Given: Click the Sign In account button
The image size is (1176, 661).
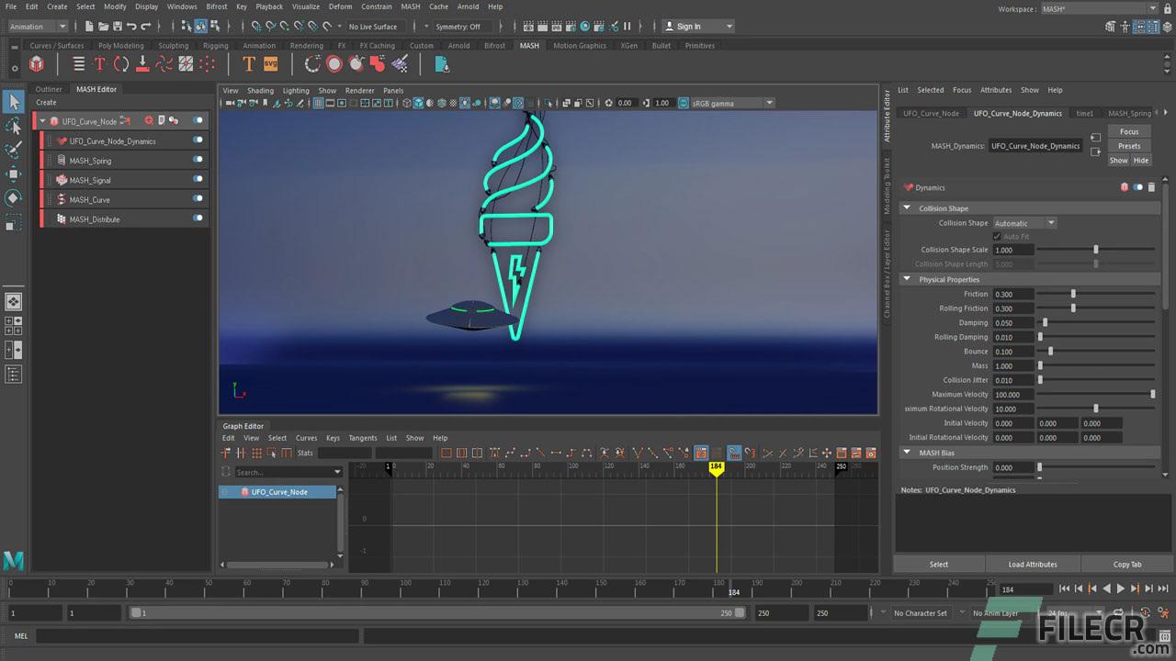Looking at the screenshot, I should (x=698, y=27).
